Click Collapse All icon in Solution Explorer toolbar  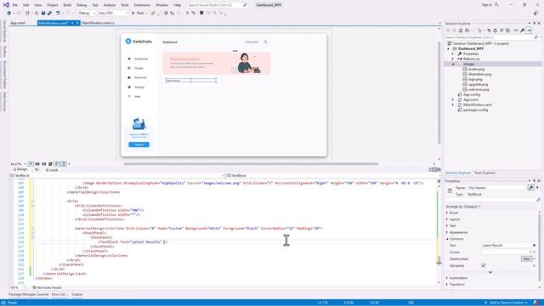coord(501,31)
